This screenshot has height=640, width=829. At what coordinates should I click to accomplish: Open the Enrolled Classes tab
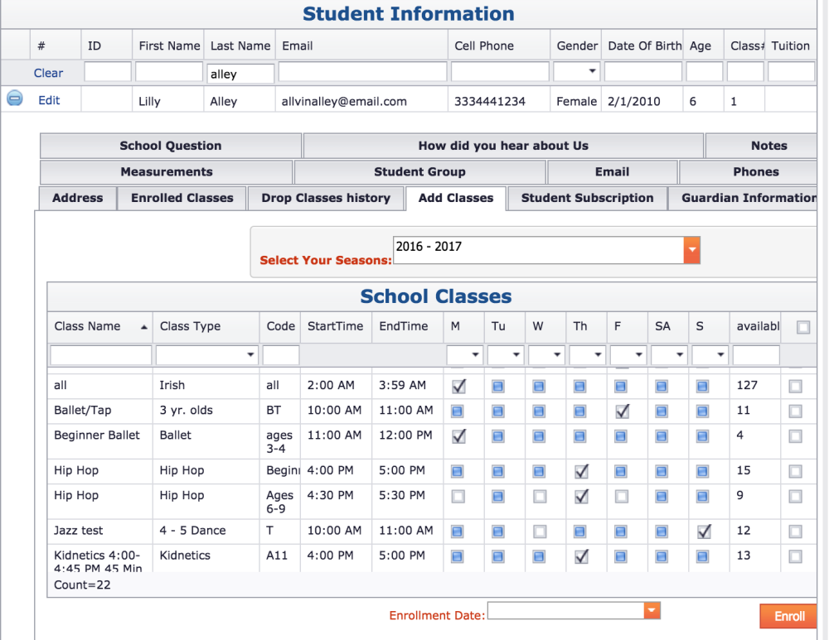pyautogui.click(x=182, y=198)
